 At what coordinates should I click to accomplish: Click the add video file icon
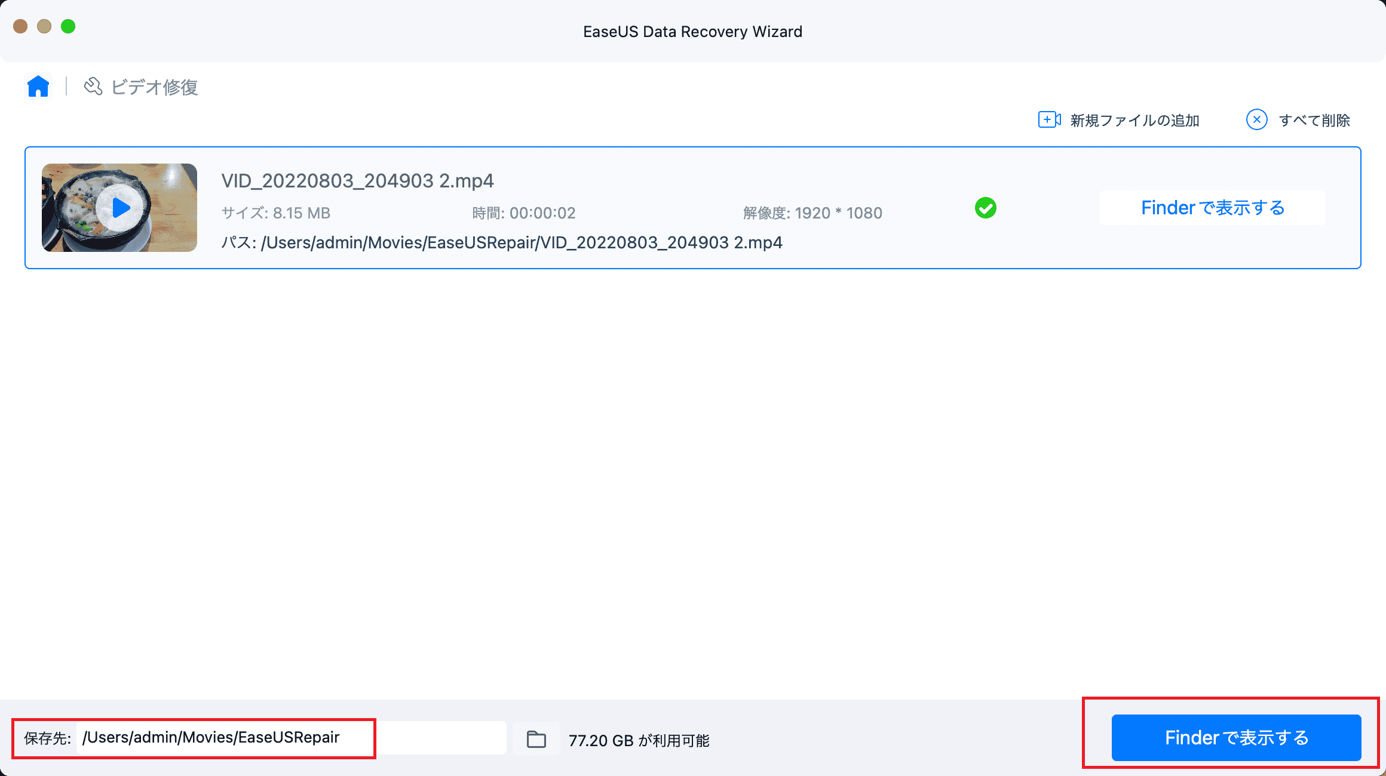1049,120
